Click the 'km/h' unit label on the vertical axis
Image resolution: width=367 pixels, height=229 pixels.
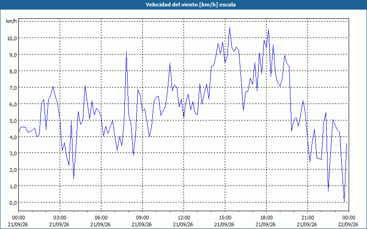click(11, 21)
